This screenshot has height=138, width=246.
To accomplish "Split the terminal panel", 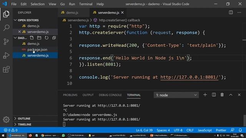I will click(214, 95).
